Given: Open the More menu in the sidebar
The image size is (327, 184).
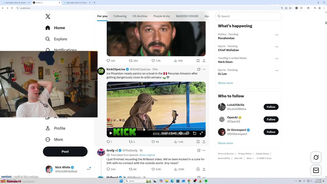Looking at the screenshot, I should [x=54, y=140].
